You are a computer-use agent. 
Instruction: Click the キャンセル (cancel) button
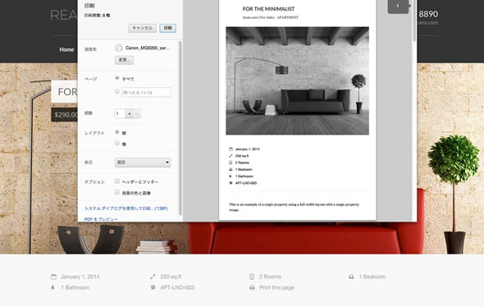tap(142, 28)
